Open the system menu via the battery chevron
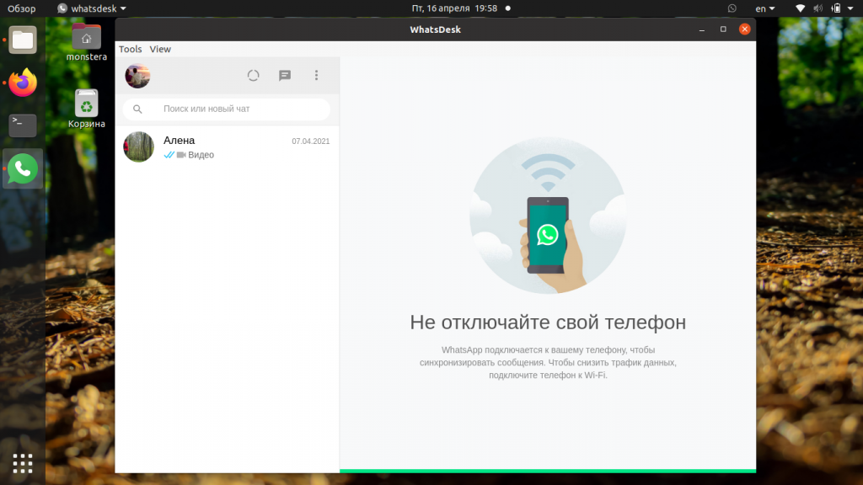 point(849,8)
